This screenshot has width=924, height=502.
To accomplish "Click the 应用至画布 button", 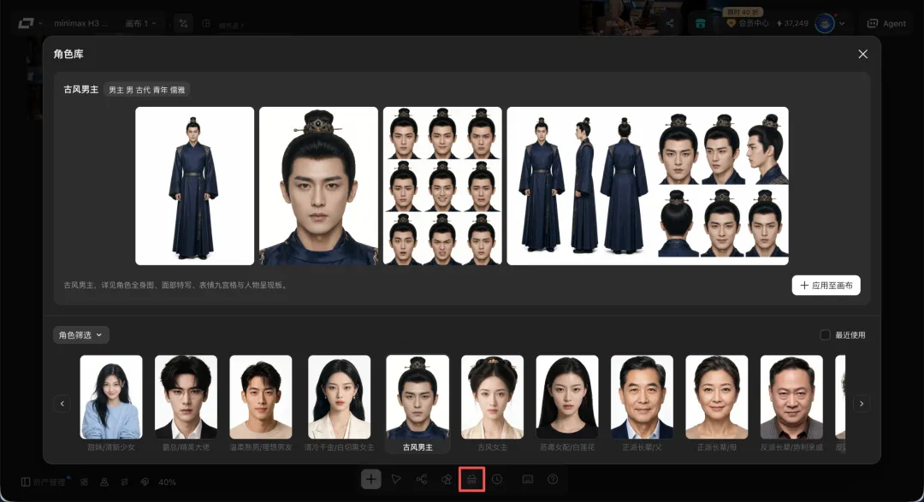I will coord(826,285).
